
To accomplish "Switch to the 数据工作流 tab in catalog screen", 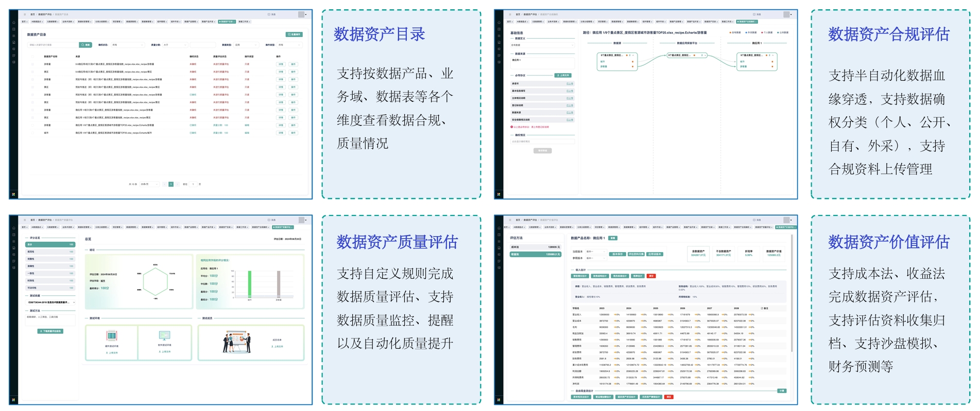I will (x=244, y=22).
